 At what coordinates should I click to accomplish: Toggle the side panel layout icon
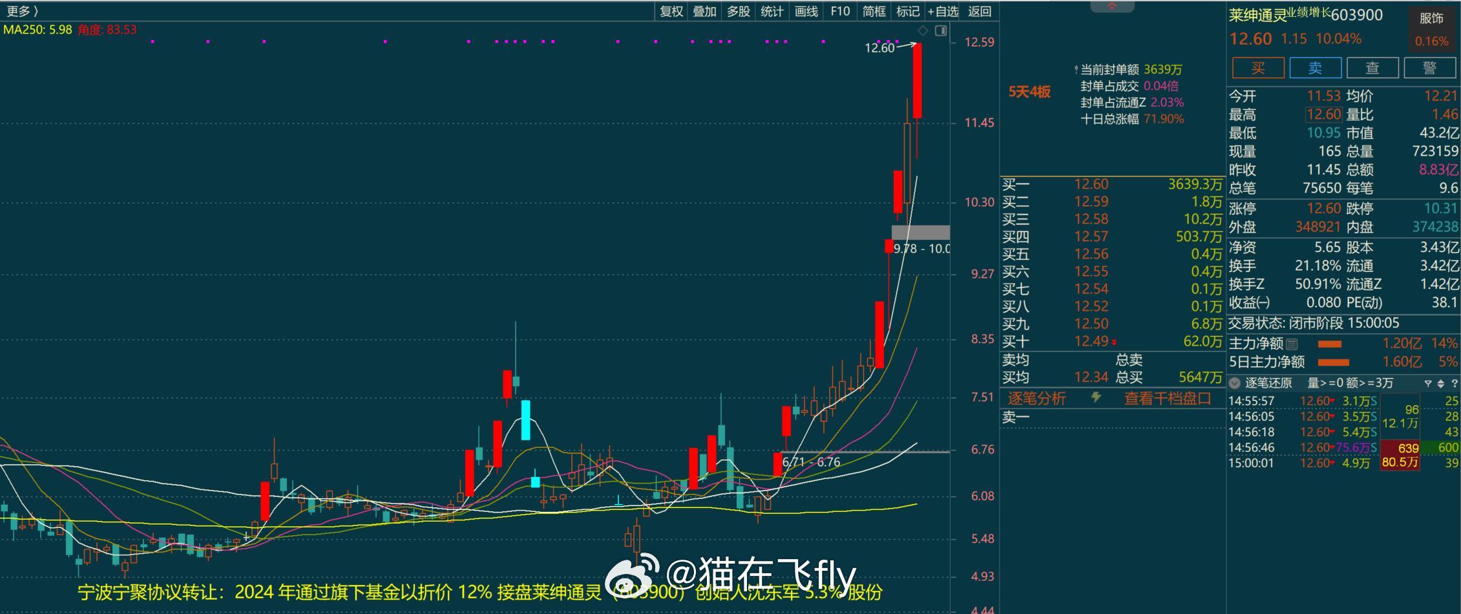pos(941,30)
